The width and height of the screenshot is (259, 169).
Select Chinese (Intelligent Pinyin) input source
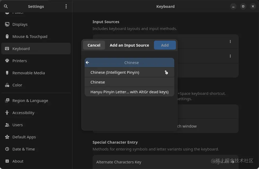click(x=115, y=72)
